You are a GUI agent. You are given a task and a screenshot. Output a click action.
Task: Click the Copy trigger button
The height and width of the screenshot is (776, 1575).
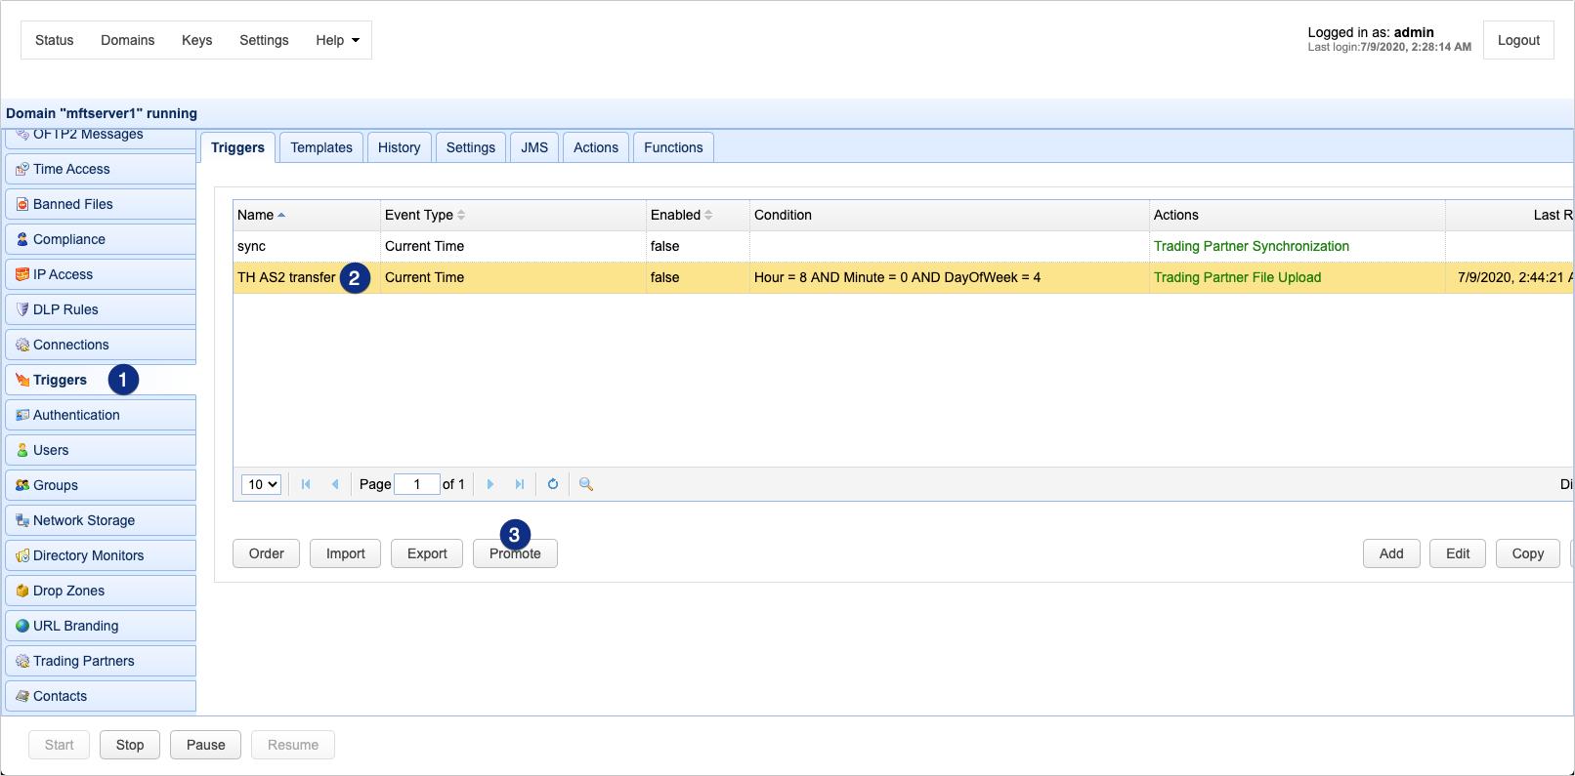coord(1528,553)
